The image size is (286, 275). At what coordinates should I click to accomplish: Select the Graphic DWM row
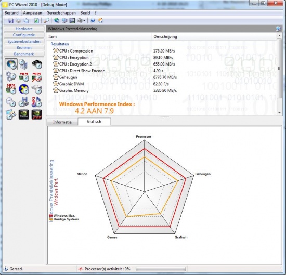click(162, 84)
